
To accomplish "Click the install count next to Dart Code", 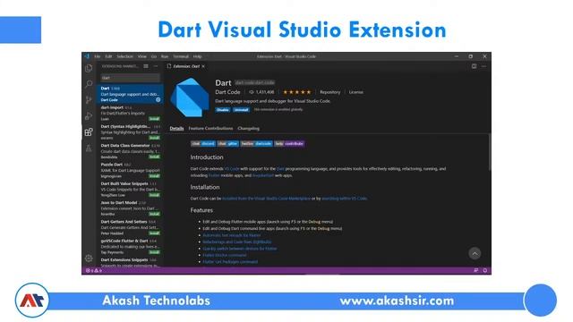I will [261, 92].
